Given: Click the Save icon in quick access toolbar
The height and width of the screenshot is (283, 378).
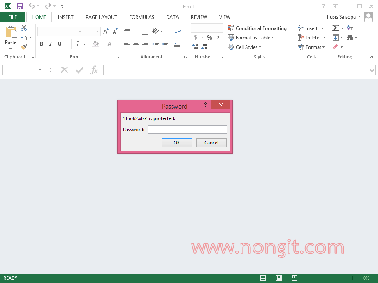Looking at the screenshot, I should click(19, 6).
